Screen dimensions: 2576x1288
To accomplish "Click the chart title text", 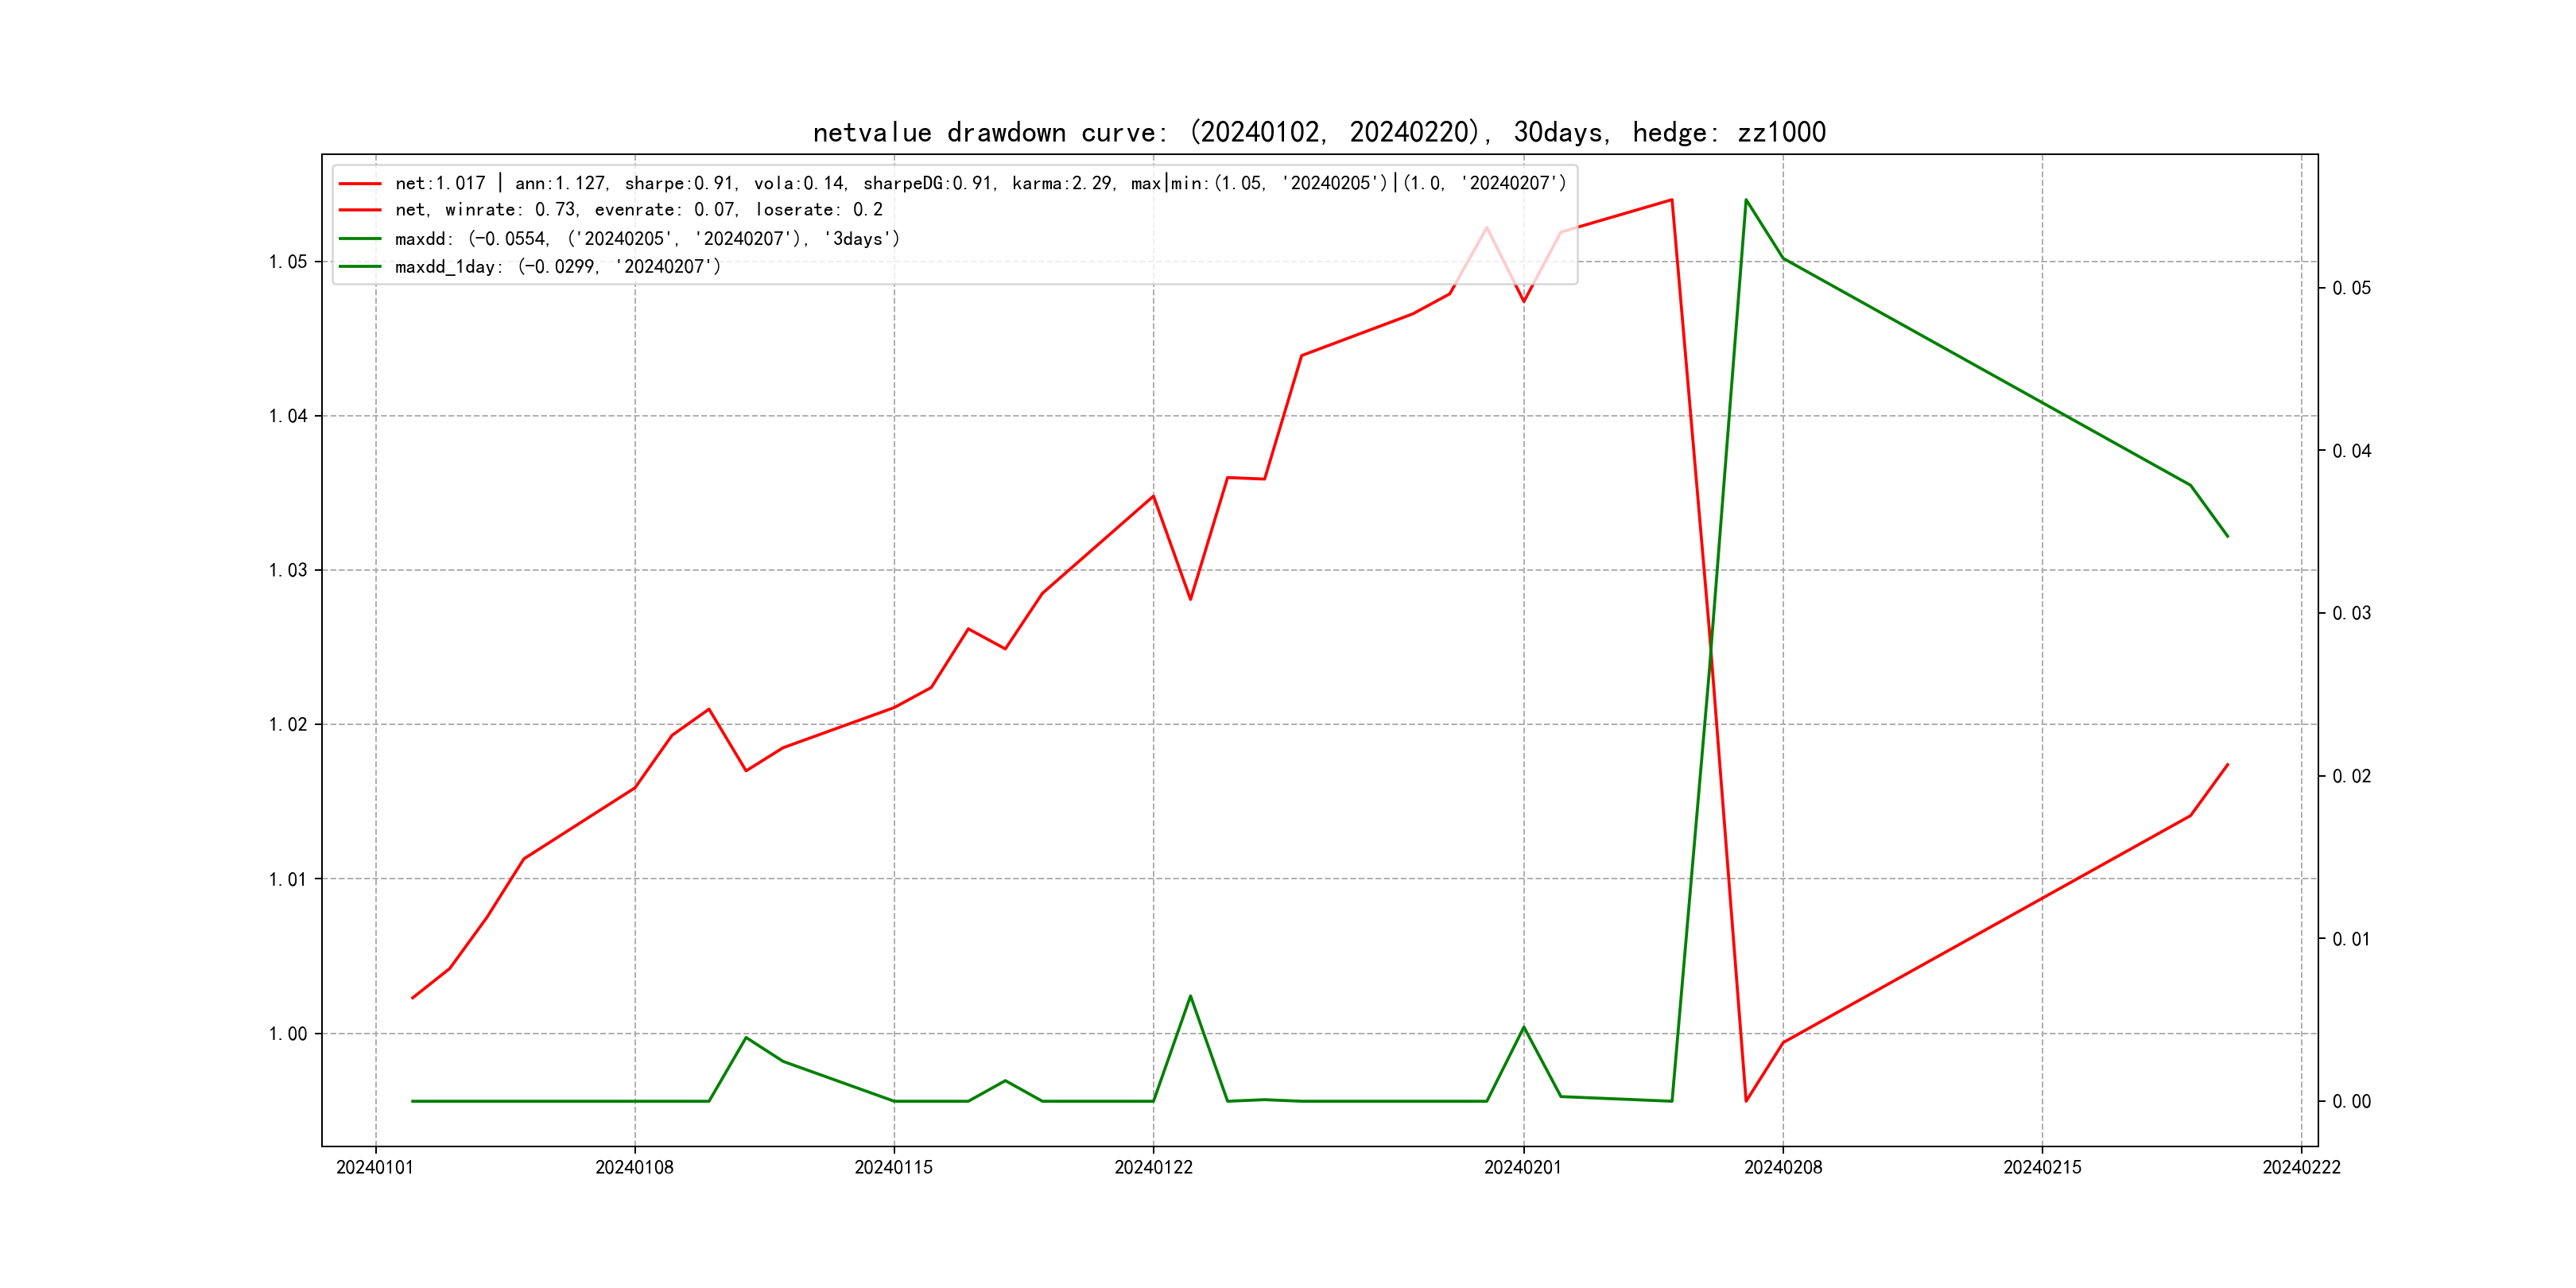I will coord(1319,132).
